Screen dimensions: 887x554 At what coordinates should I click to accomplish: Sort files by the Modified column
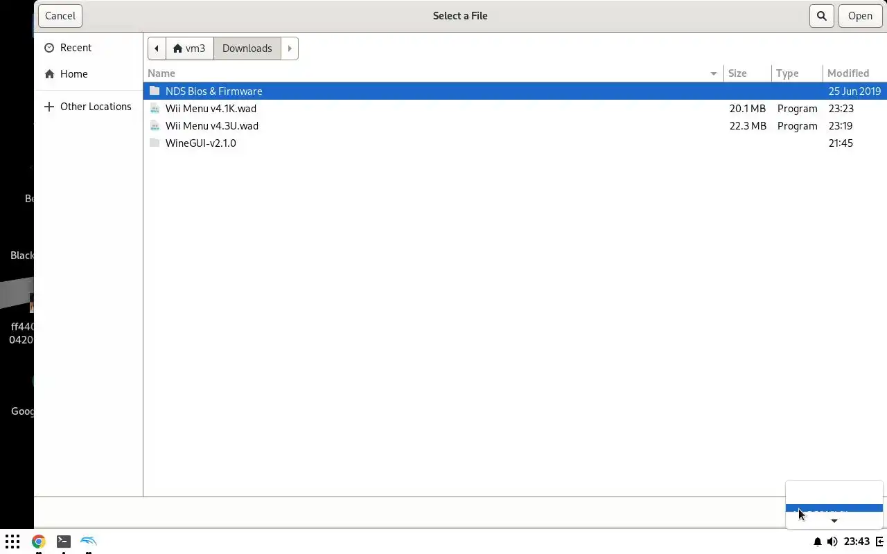854,73
